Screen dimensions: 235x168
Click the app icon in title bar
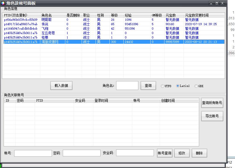3,3
